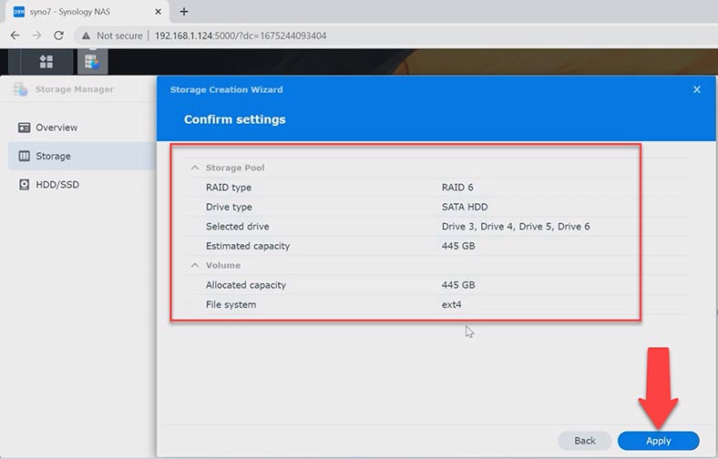Click the address bar URL
718x459 pixels.
click(241, 36)
